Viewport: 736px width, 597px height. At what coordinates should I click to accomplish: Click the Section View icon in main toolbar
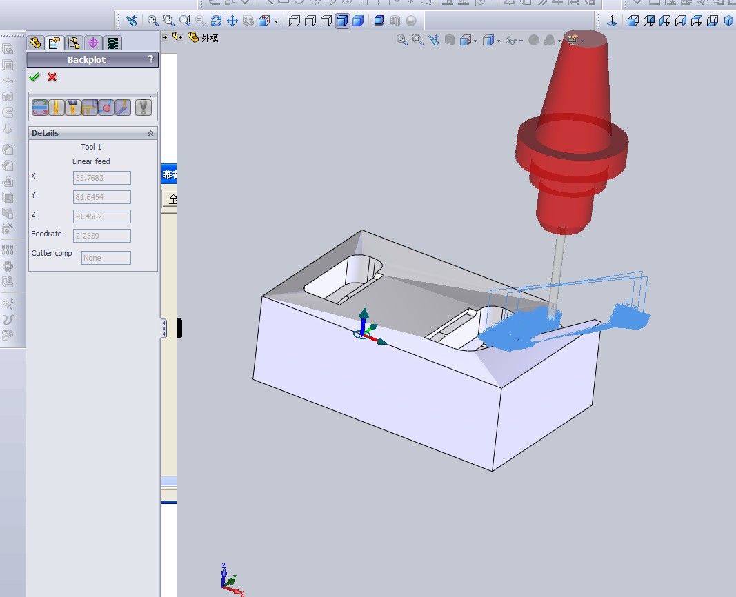[x=395, y=21]
